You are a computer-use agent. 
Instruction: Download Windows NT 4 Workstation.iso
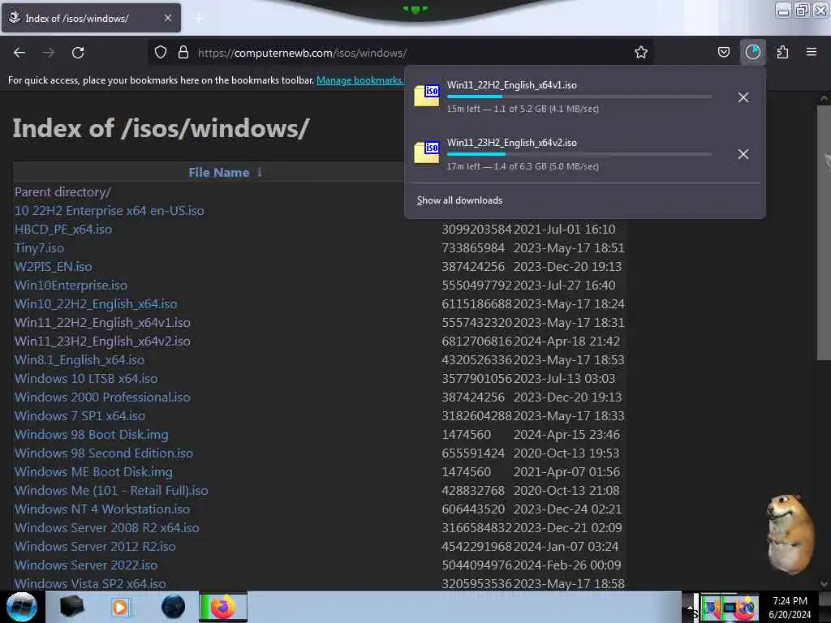[x=102, y=509]
